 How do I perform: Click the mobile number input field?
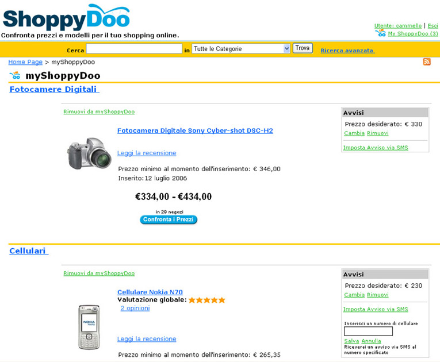(x=368, y=331)
